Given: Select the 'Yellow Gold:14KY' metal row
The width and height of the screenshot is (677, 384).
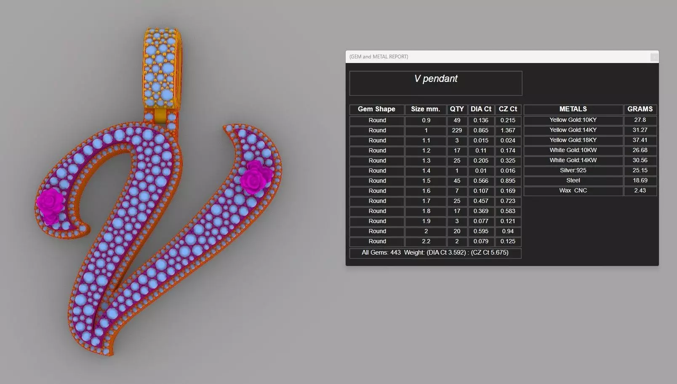Looking at the screenshot, I should 573,130.
